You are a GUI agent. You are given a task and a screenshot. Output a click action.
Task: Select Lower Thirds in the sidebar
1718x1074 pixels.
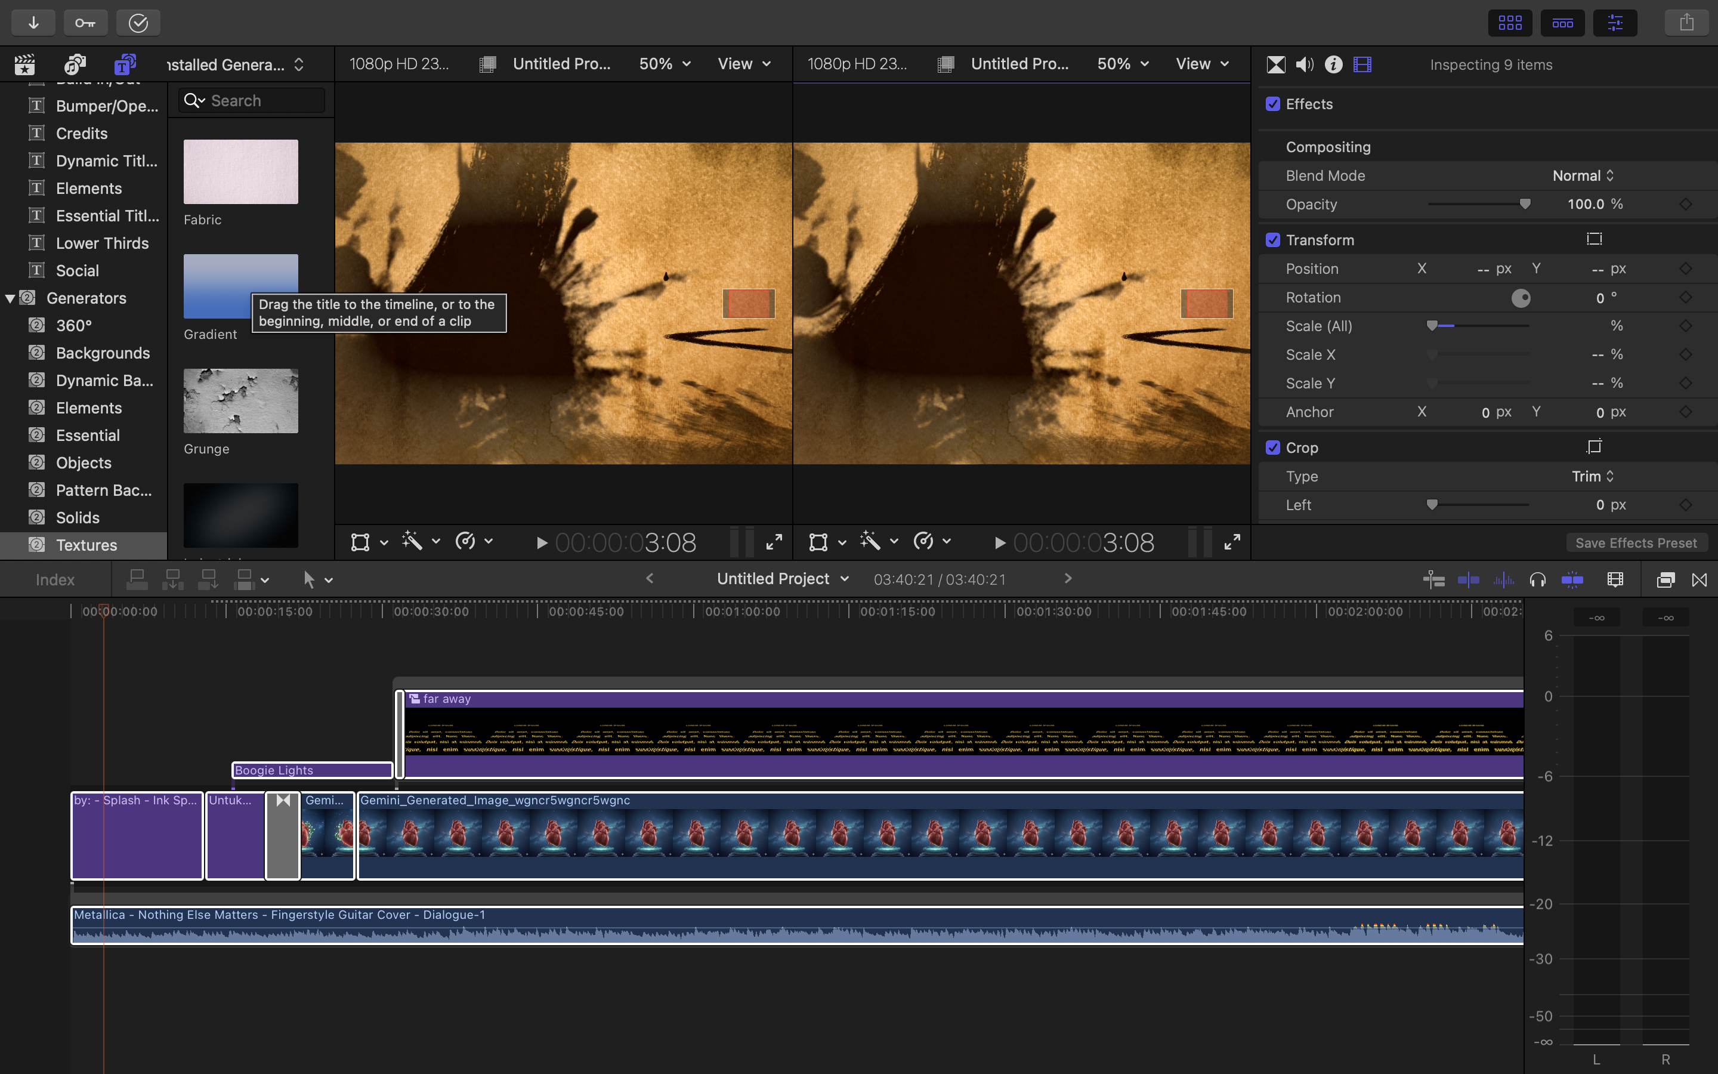coord(102,243)
